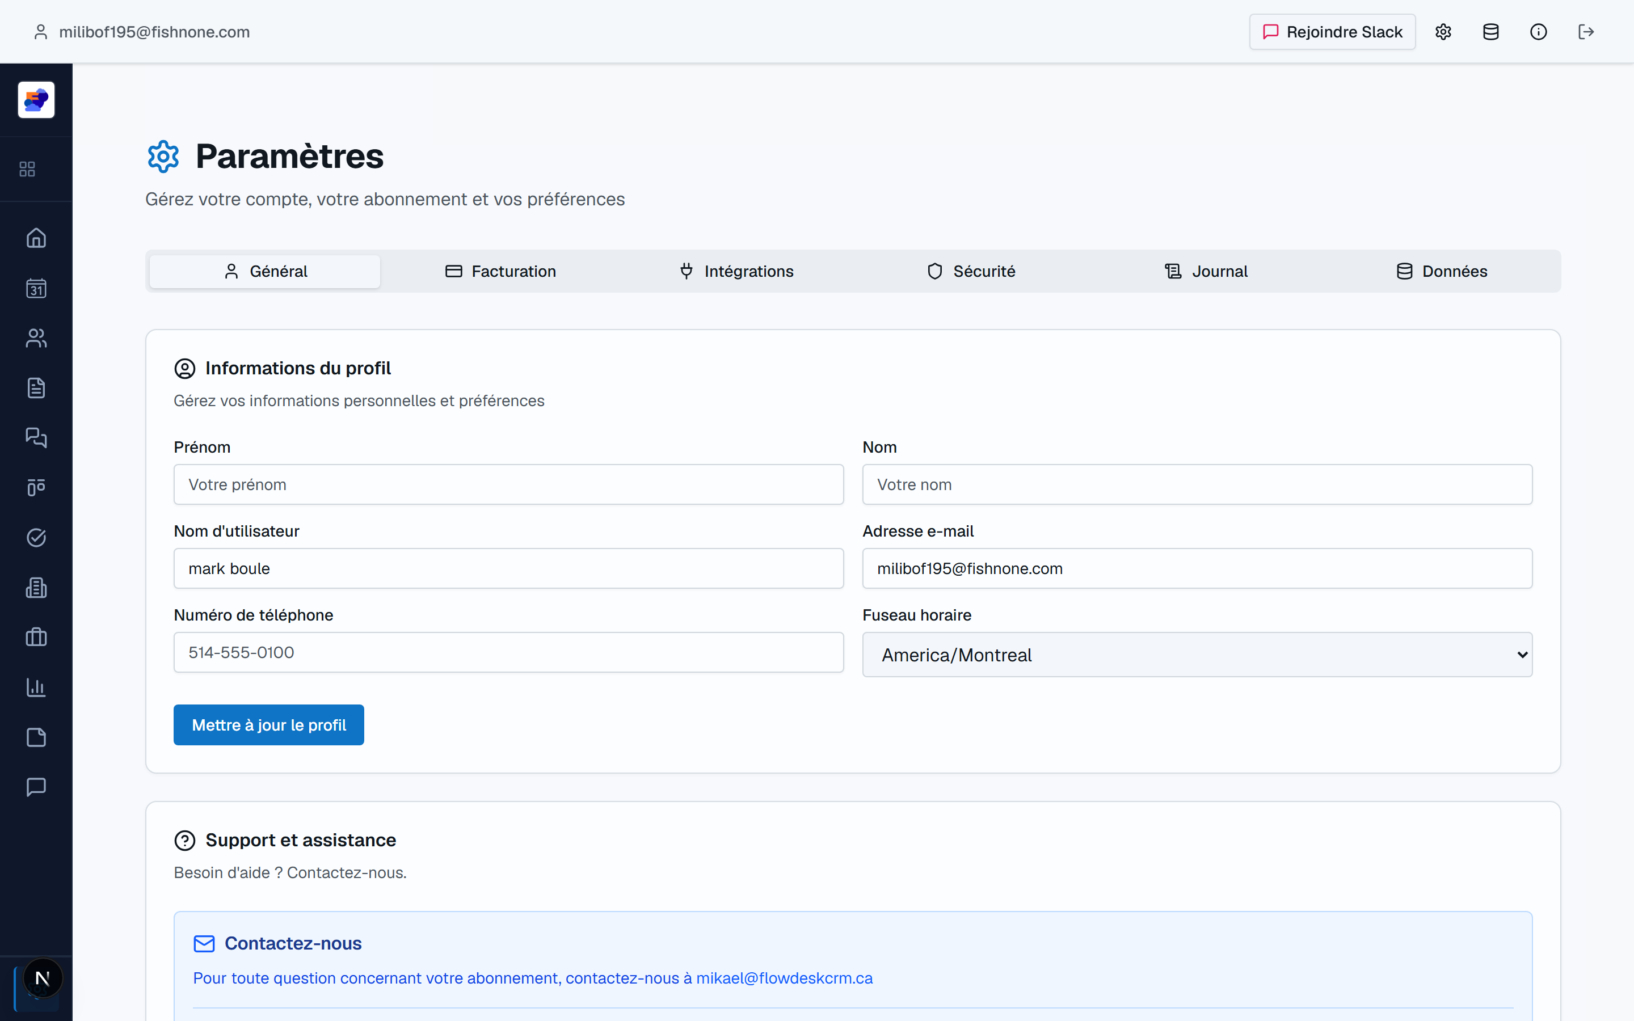Click the app logo in the sidebar
The width and height of the screenshot is (1634, 1021).
tap(36, 100)
